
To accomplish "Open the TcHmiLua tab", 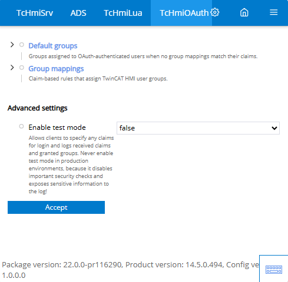I will coord(123,13).
